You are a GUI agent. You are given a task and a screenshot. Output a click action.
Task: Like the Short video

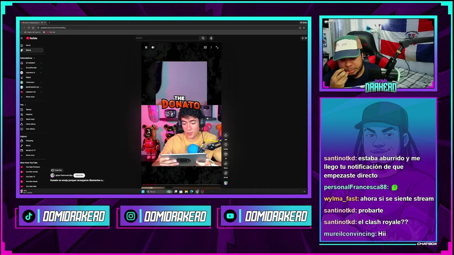226,135
